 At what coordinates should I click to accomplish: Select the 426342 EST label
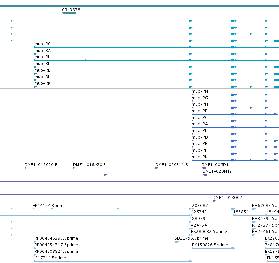click(199, 212)
